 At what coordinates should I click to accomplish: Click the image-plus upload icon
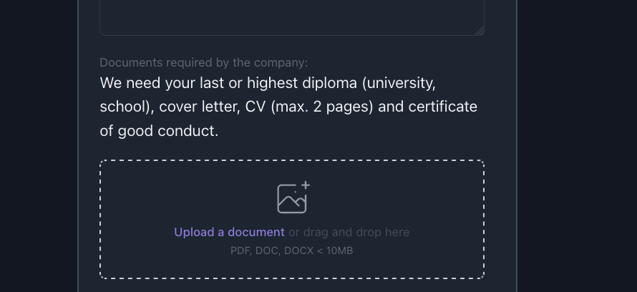(x=293, y=198)
